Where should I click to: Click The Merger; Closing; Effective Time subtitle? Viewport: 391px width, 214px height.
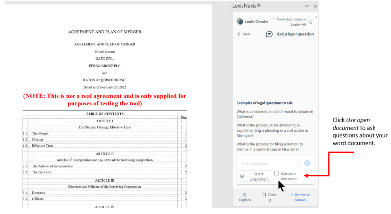pos(105,127)
